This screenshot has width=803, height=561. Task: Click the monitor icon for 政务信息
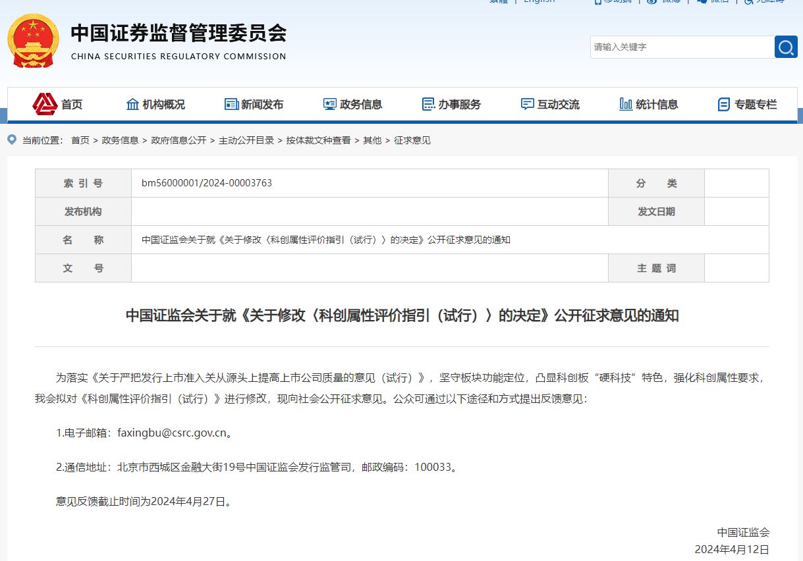point(330,104)
